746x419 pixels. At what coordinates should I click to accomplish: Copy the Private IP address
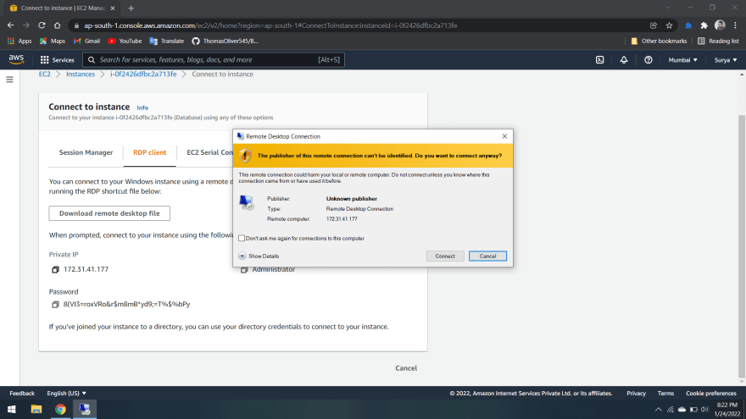(55, 269)
